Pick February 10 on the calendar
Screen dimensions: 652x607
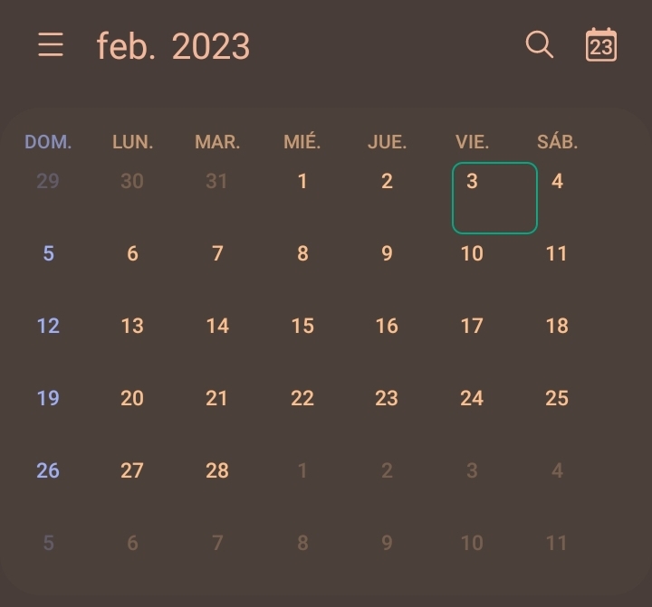coord(472,253)
